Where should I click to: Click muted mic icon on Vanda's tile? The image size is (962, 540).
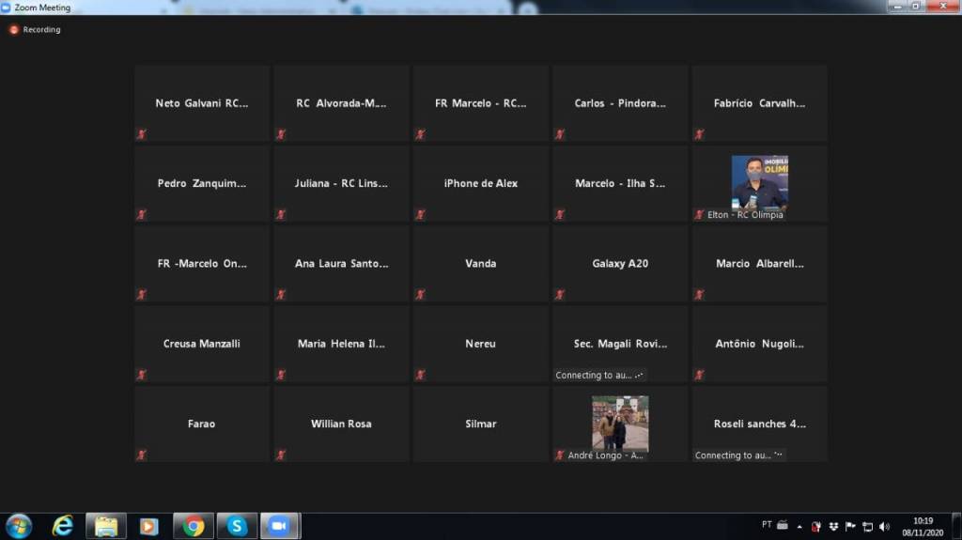click(421, 295)
